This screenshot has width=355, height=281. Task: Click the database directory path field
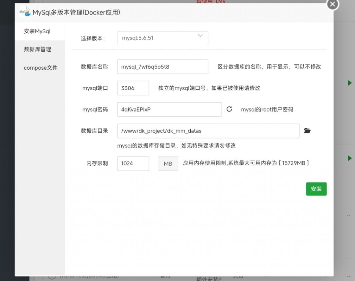208,131
